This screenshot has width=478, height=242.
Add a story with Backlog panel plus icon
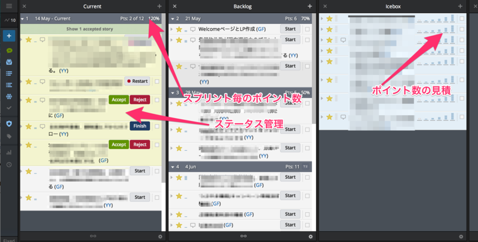310,6
